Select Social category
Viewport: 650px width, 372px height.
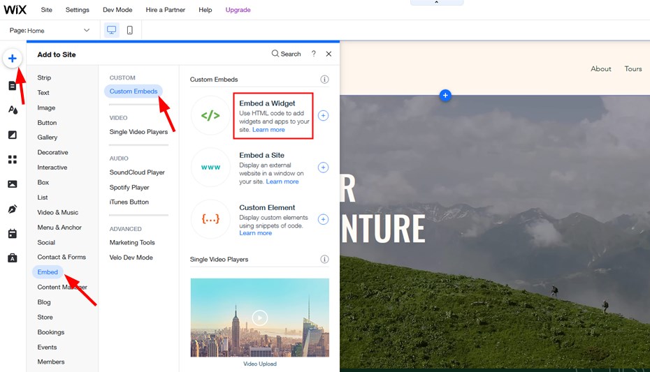click(46, 242)
